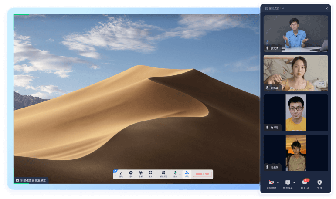Viewport: 336px width, 199px height.
Task: Select the brush (画笔) annotation tool
Action: (x=121, y=173)
